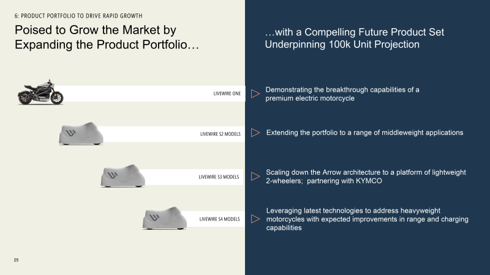Viewport: 490px width, 275px height.
Task: Click the premium electric motorcycle description text
Action: (x=342, y=94)
